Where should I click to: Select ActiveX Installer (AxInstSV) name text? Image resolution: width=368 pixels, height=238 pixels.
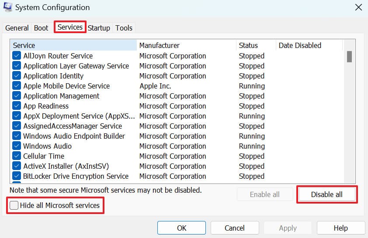point(66,166)
